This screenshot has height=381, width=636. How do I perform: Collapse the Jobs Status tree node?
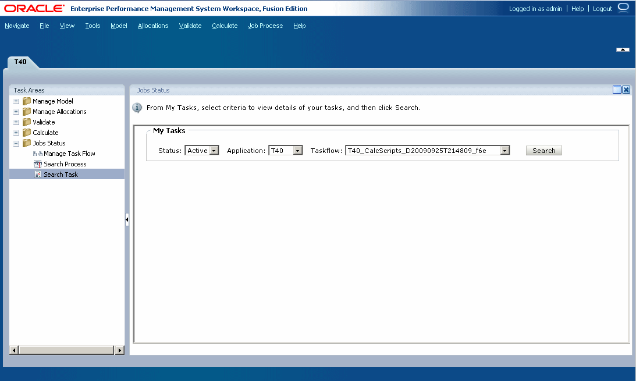click(x=16, y=143)
